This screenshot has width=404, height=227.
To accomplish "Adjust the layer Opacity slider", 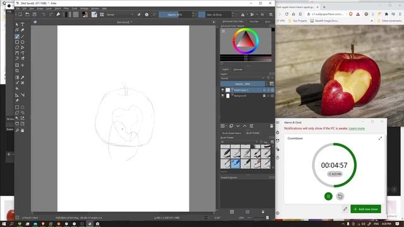I will [242, 84].
